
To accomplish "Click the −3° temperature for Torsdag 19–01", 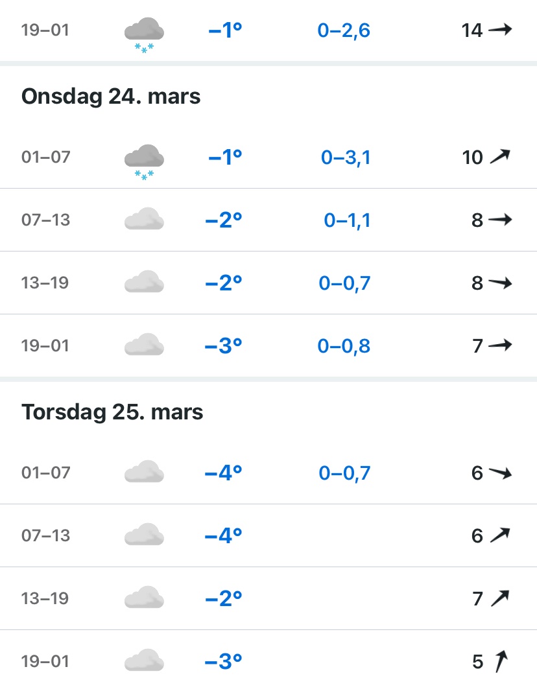I will click(223, 661).
